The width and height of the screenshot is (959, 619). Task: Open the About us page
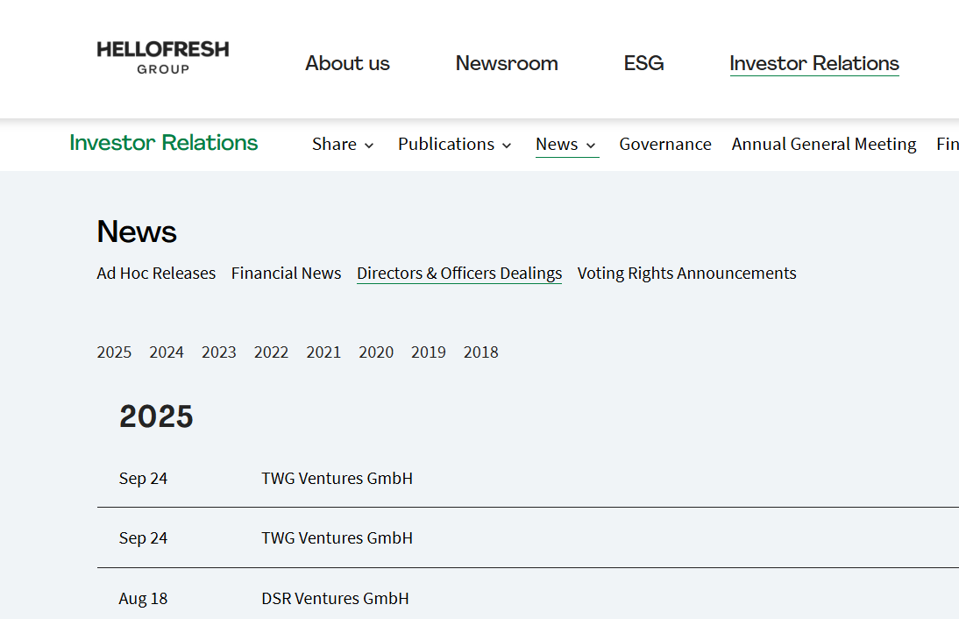click(x=347, y=63)
